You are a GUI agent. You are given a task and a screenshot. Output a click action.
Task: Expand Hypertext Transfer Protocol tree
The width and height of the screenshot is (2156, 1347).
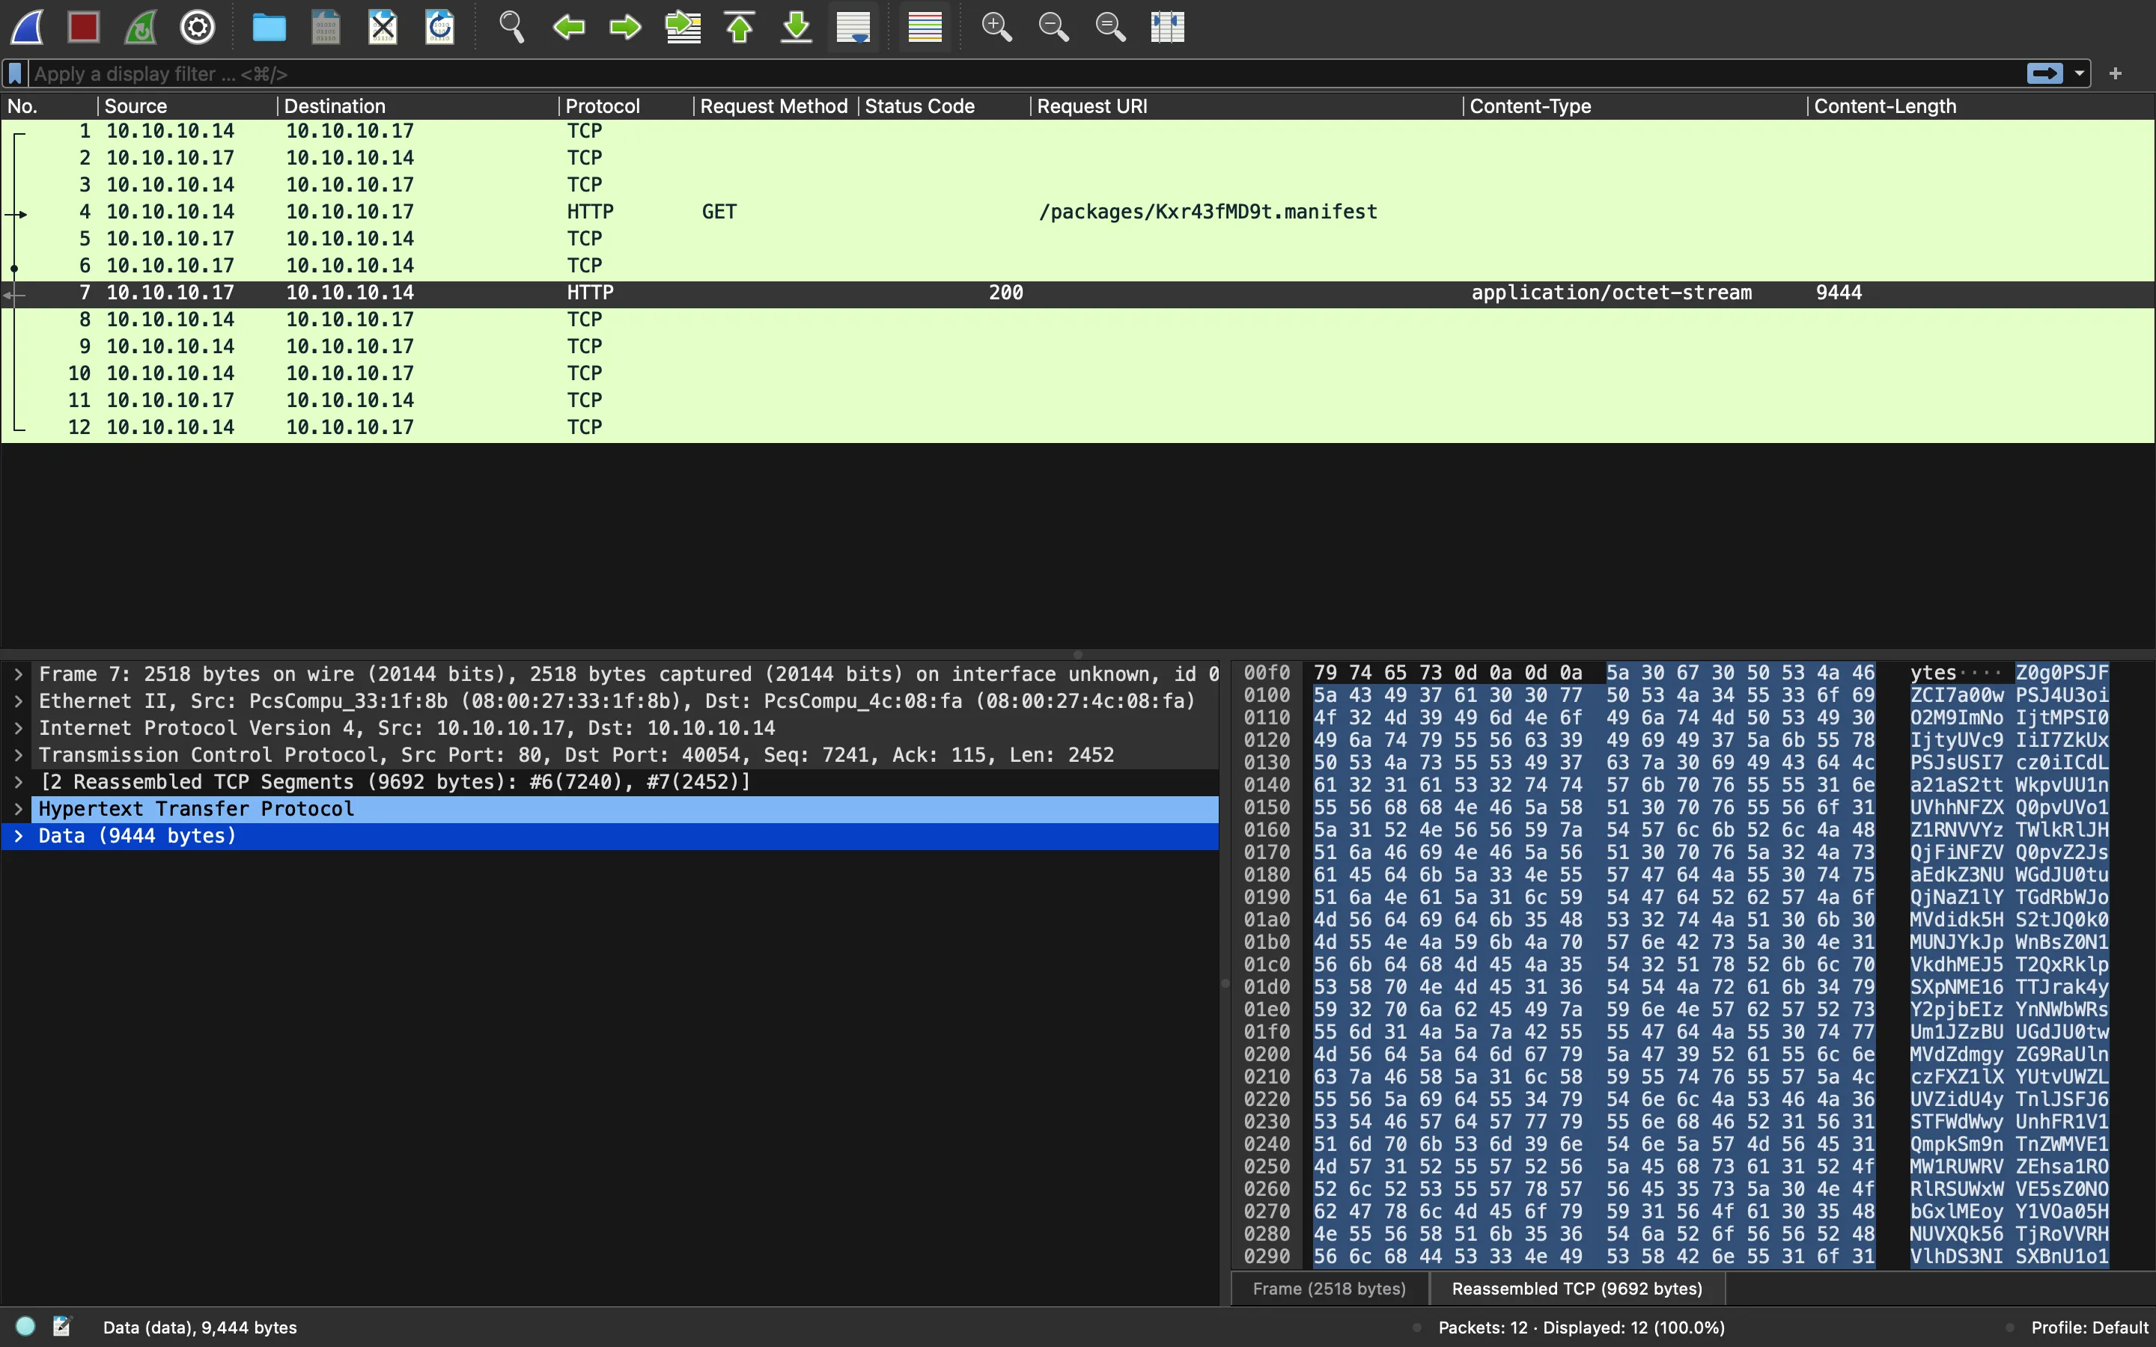[19, 809]
